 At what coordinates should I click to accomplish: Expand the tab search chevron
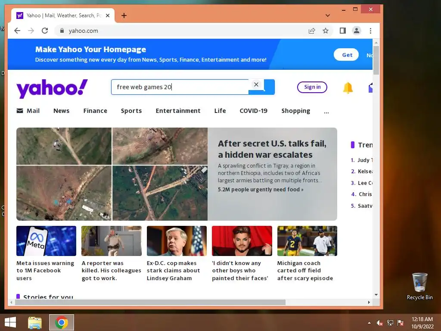(328, 16)
